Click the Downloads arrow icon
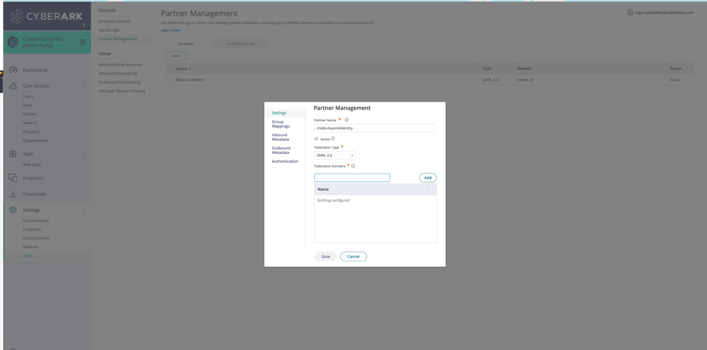 click(13, 194)
